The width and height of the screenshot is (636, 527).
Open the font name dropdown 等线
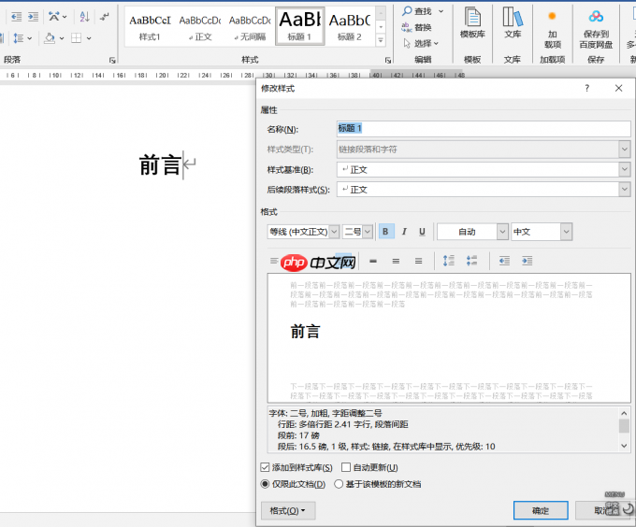[334, 232]
